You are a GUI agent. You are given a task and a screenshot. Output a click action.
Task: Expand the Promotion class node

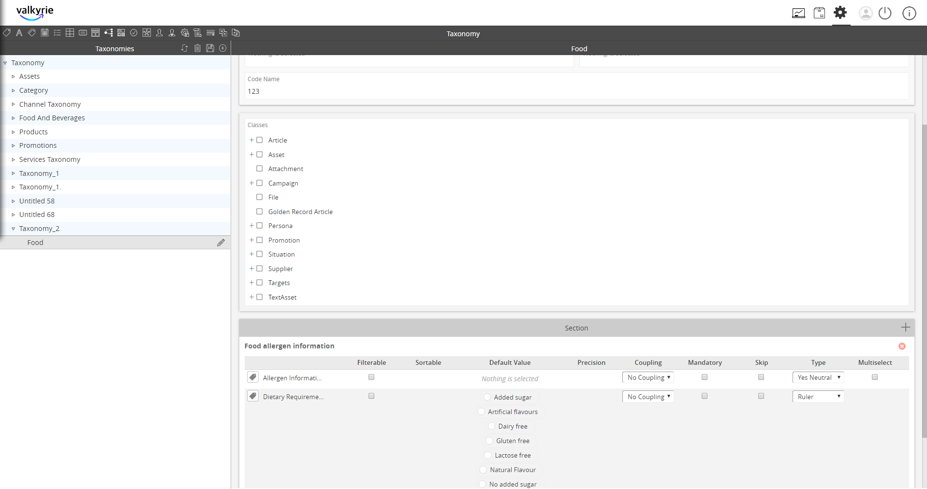pyautogui.click(x=251, y=240)
